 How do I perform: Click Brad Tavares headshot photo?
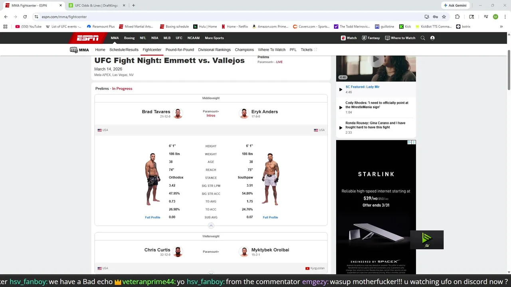pos(178,114)
